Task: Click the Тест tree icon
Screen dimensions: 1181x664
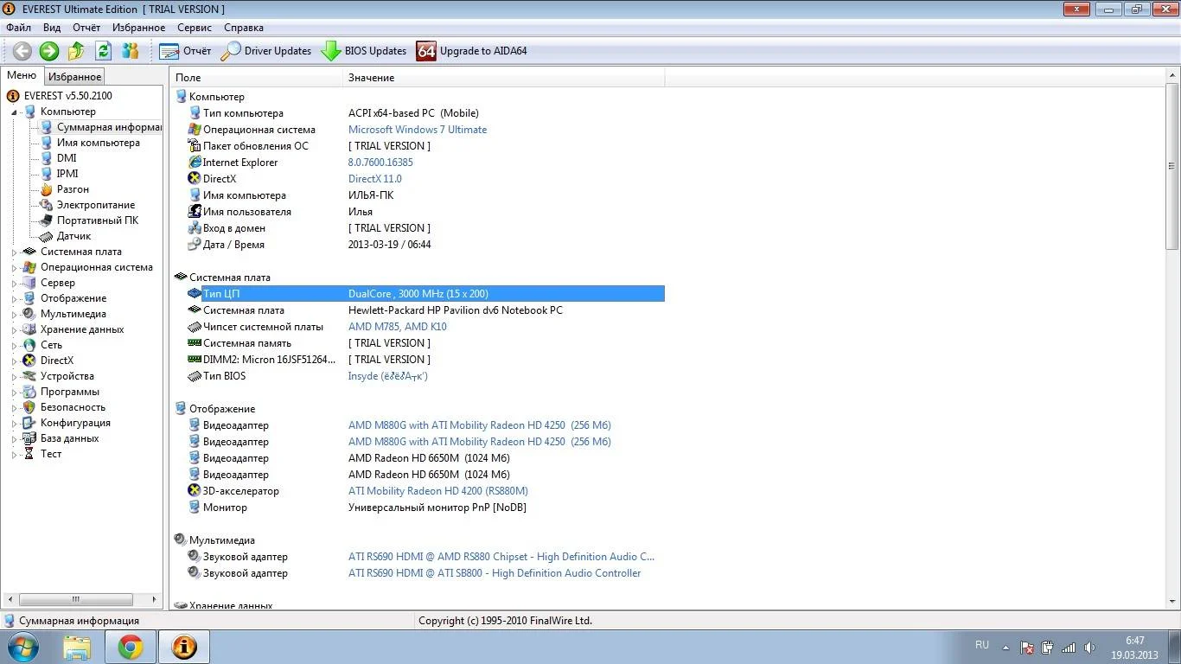Action: pyautogui.click(x=29, y=454)
